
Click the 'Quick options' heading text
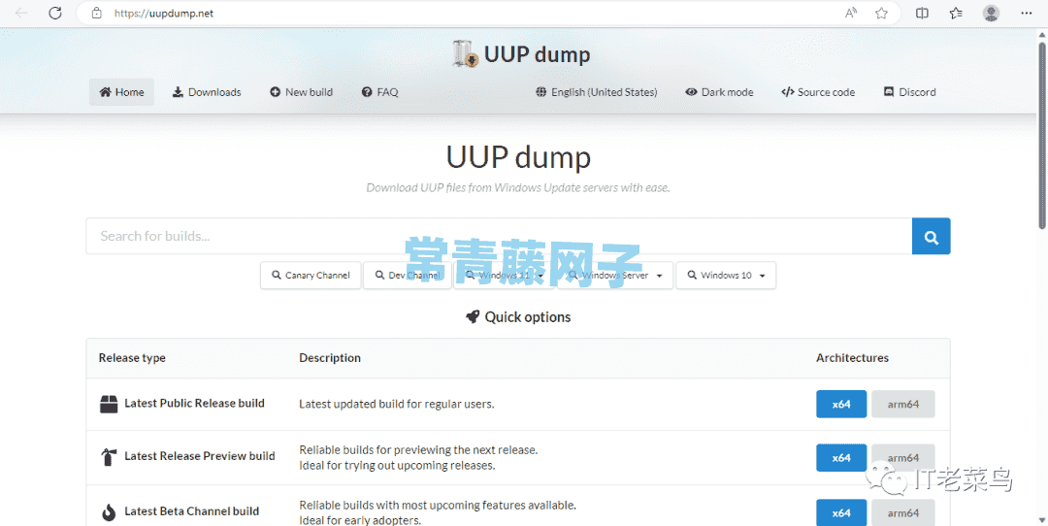point(528,316)
